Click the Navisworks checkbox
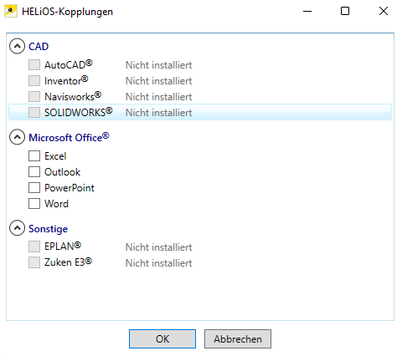The height and width of the screenshot is (356, 397). coord(34,97)
